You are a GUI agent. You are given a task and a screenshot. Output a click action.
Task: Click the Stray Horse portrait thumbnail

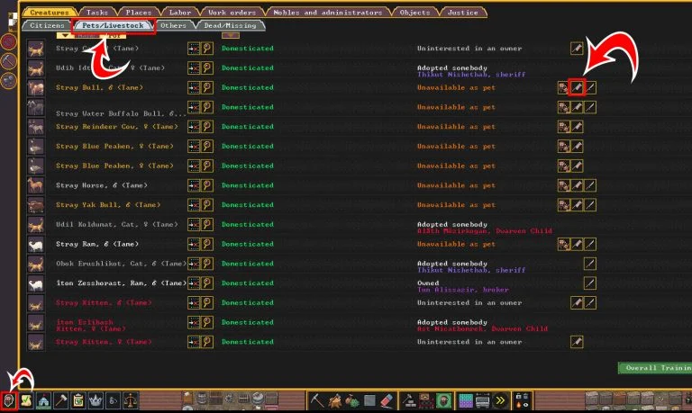click(36, 185)
